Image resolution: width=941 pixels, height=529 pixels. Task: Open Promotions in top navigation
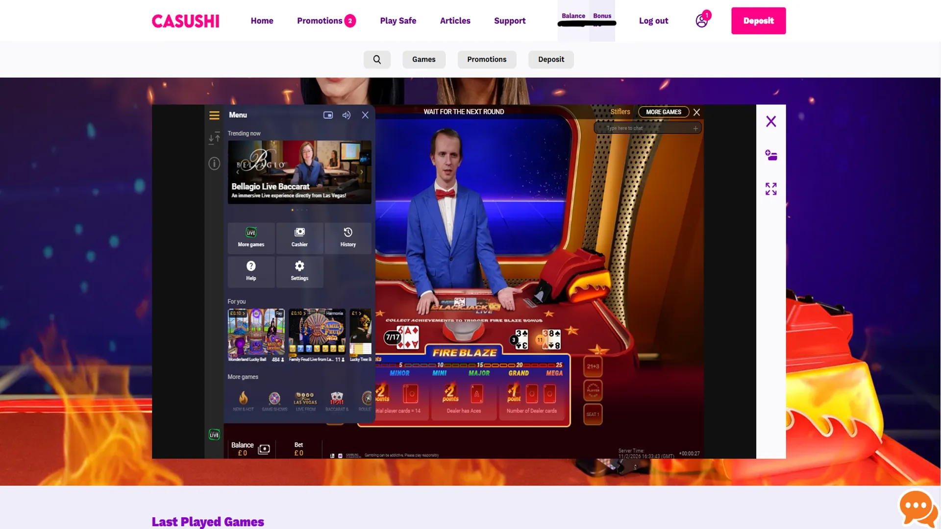click(x=326, y=21)
